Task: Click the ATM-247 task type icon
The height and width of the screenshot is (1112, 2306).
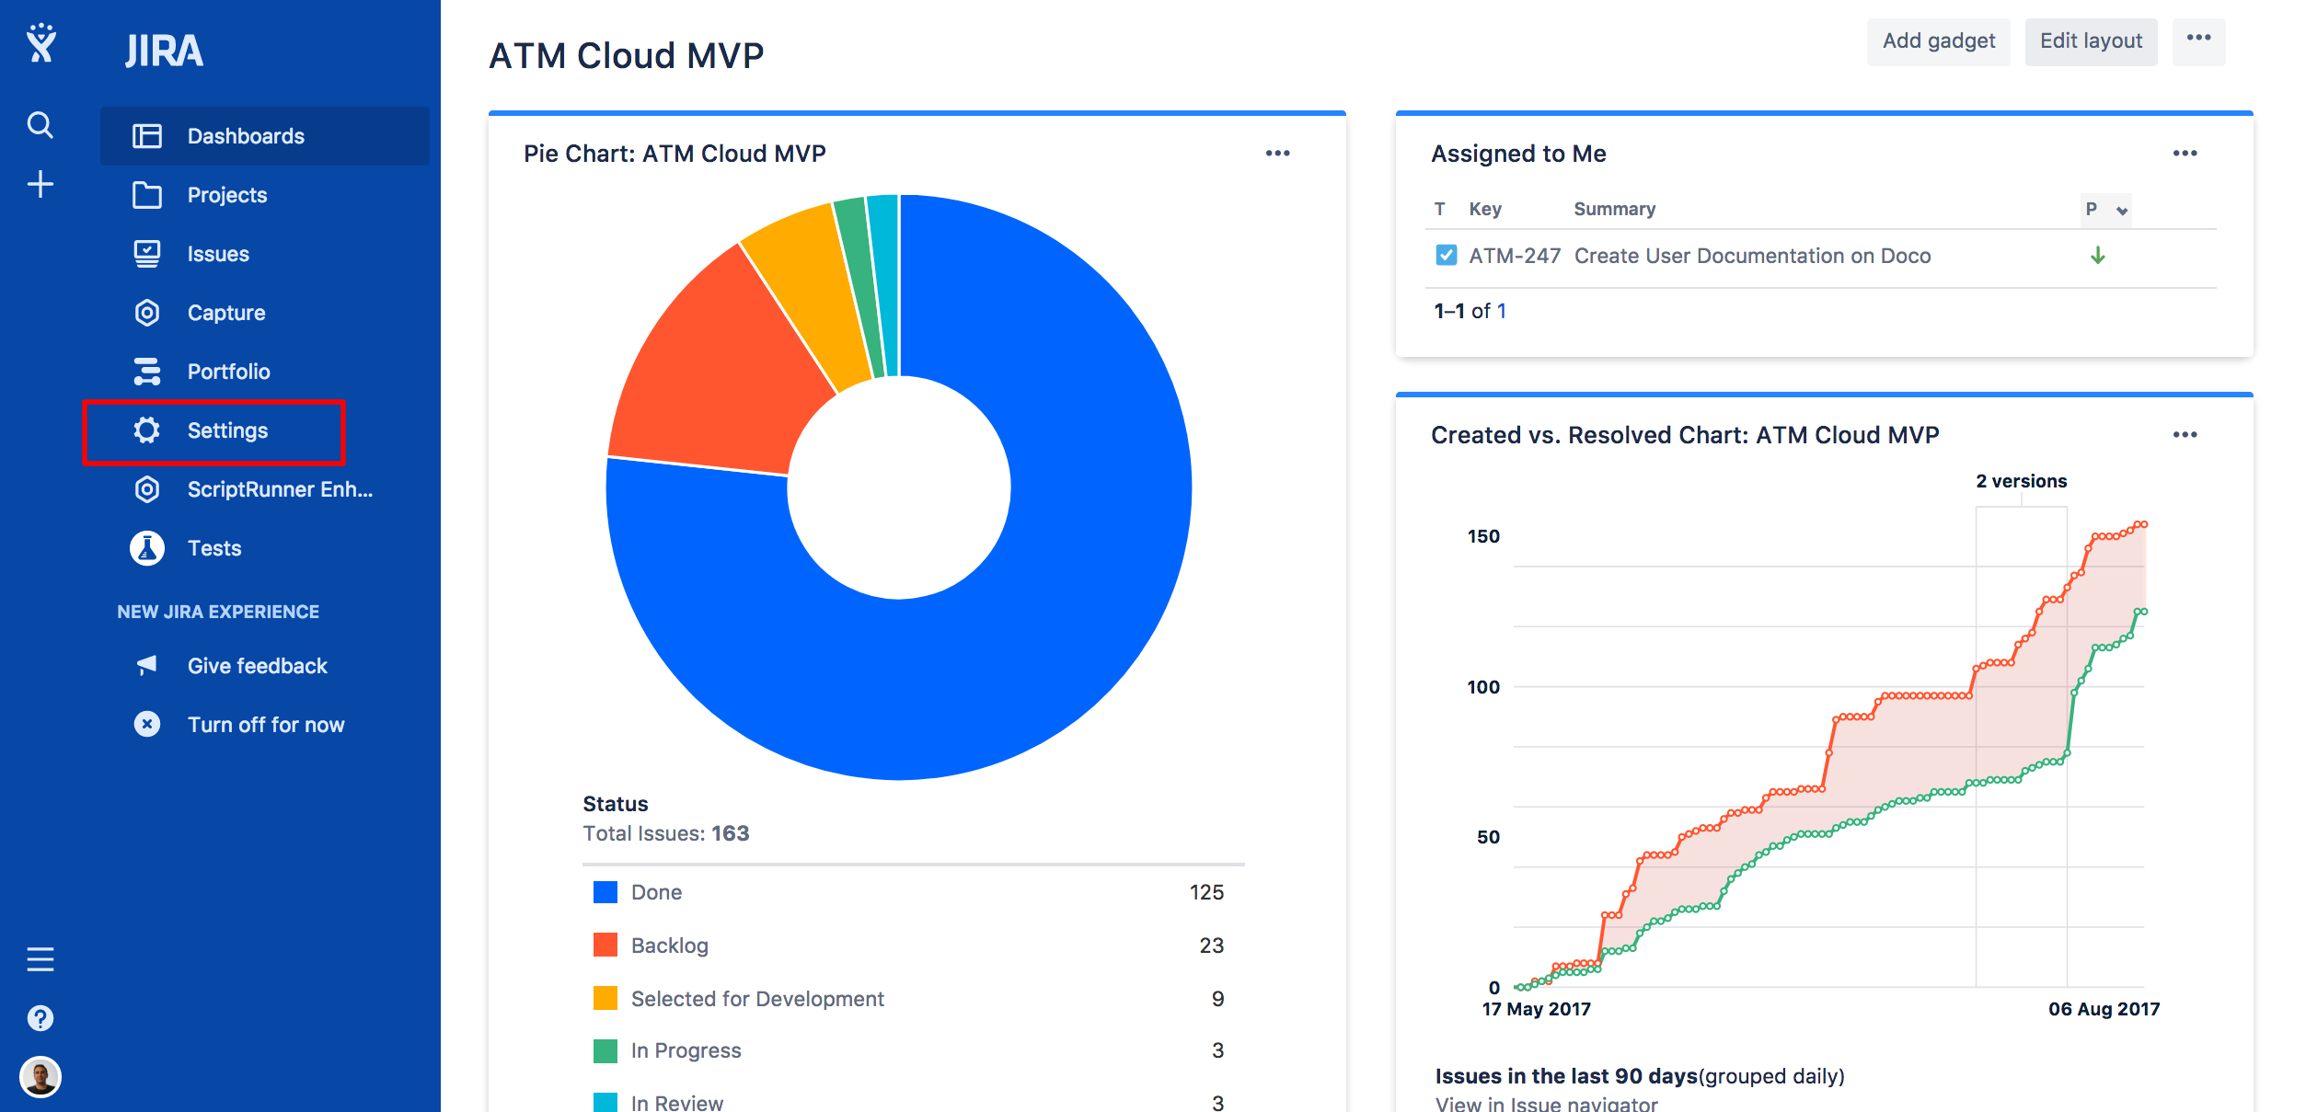Action: click(x=1447, y=255)
